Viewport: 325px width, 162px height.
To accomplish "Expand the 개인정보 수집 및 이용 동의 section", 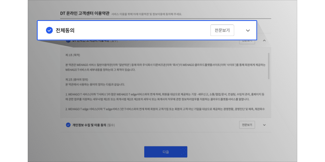I will pos(264,125).
